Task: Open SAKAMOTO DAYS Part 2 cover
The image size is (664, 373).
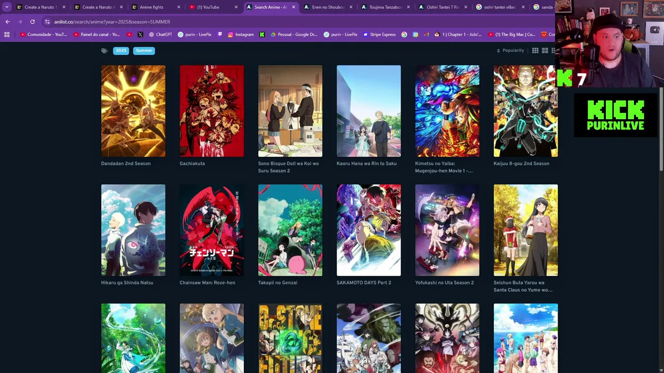Action: pyautogui.click(x=369, y=230)
